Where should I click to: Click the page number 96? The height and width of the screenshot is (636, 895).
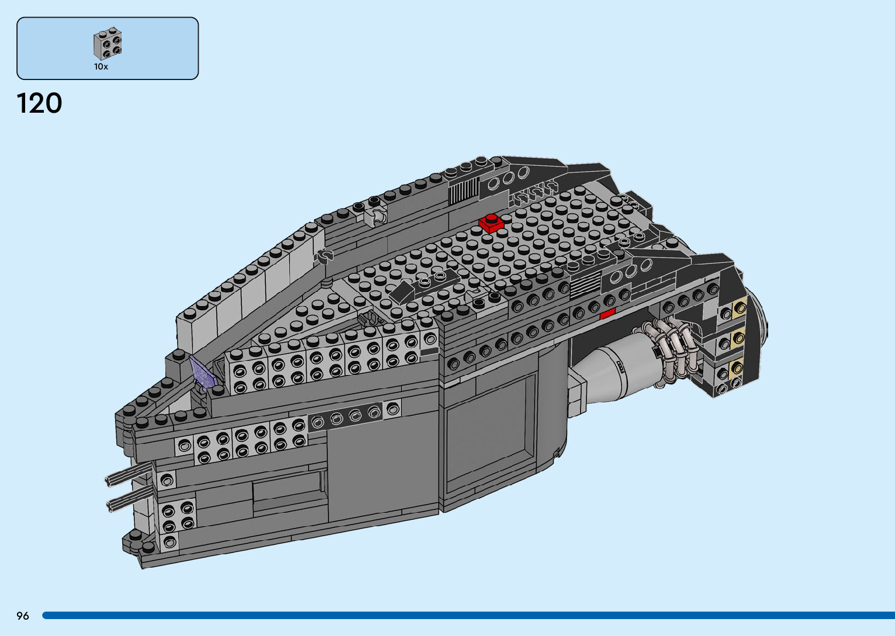[23, 616]
